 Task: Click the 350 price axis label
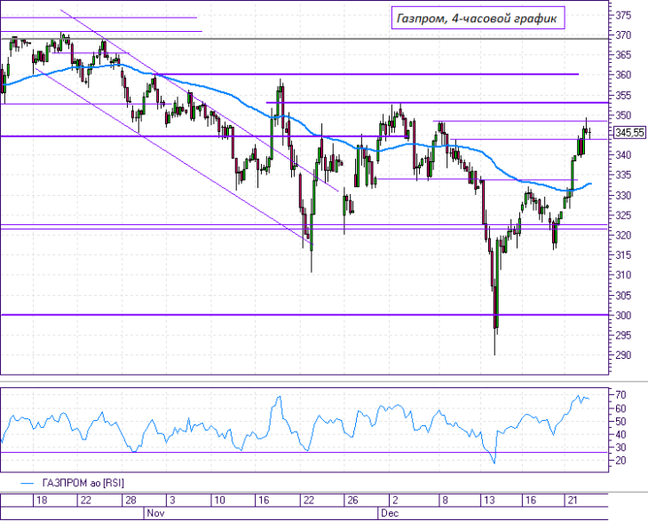coord(623,115)
